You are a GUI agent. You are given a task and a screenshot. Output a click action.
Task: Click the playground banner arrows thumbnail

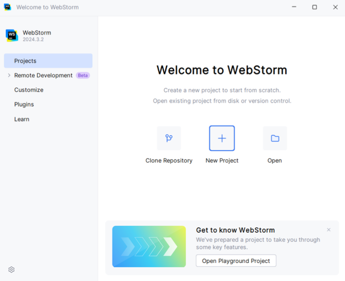(x=149, y=246)
